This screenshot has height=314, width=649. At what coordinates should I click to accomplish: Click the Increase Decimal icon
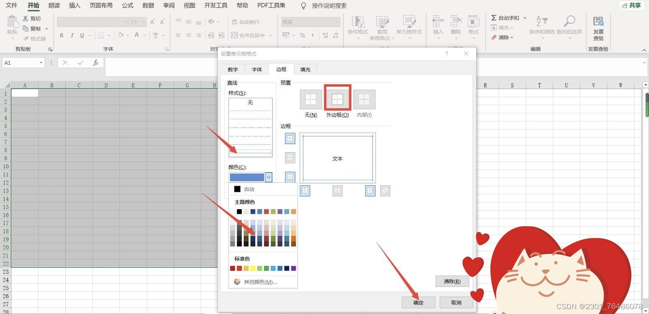(325, 35)
